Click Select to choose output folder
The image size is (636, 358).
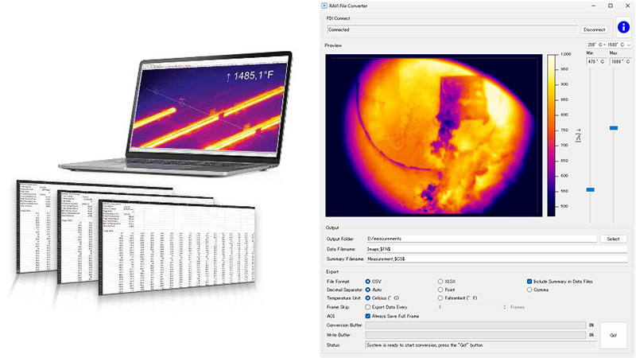(x=612, y=238)
